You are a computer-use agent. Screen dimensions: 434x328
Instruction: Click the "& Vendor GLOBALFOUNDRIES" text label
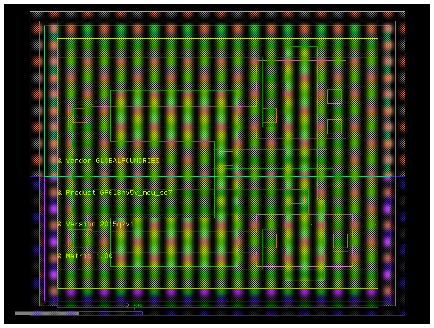click(x=108, y=161)
